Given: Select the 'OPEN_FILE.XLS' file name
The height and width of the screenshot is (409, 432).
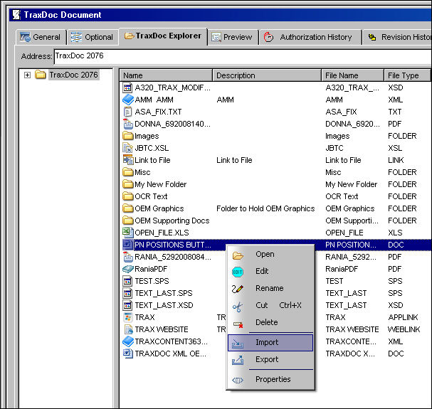Looking at the screenshot, I should (x=162, y=233).
